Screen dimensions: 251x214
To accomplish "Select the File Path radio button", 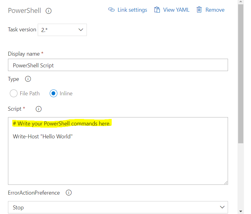I will 14,93.
